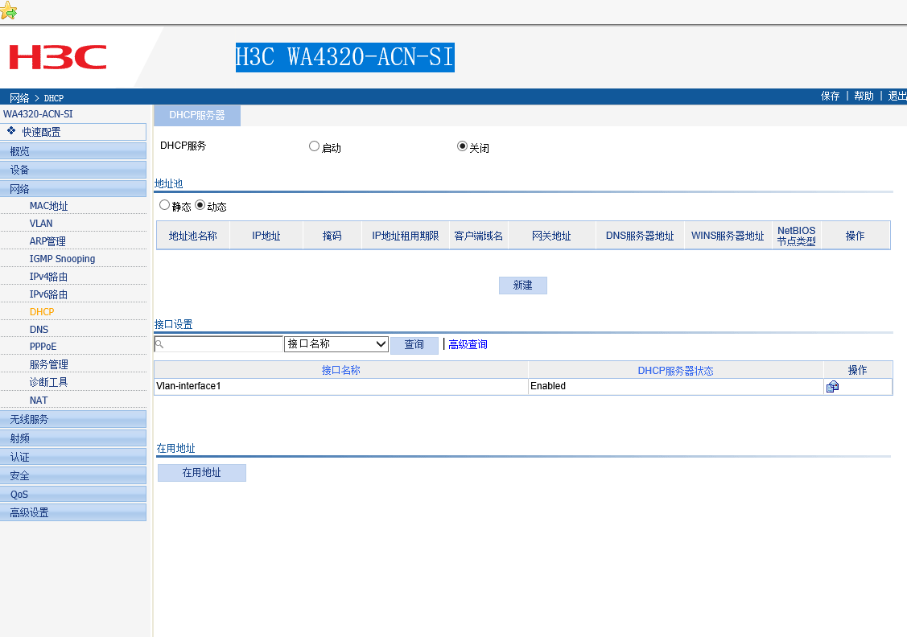The width and height of the screenshot is (907, 637).
Task: Choose the 动态 address pool radio
Action: pyautogui.click(x=200, y=205)
